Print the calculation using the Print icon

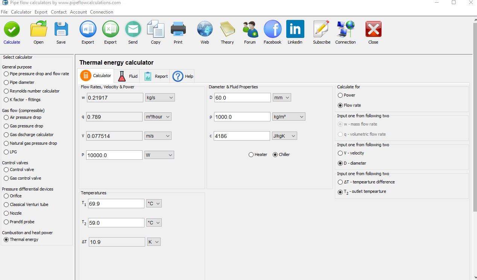pos(178,30)
